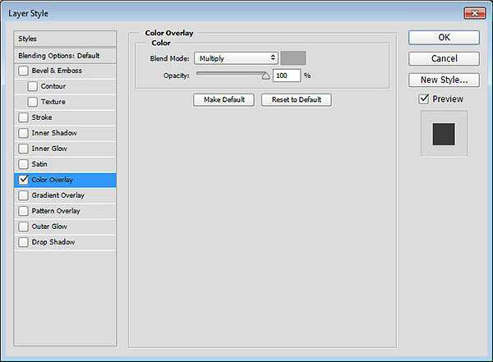This screenshot has height=362, width=493.
Task: Close the Layer Style dialog
Action: tap(475, 13)
